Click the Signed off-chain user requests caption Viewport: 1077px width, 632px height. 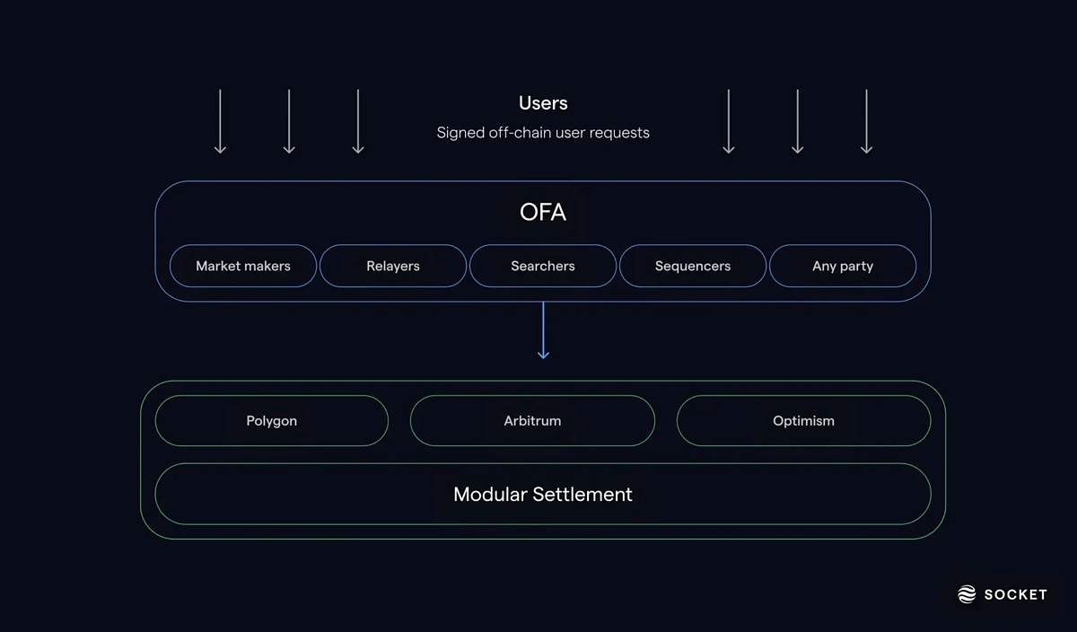click(543, 133)
